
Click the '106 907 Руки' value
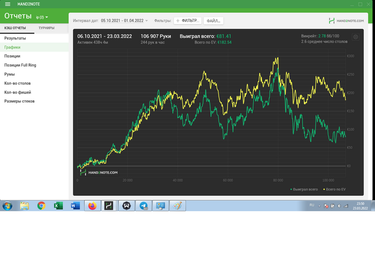click(x=156, y=36)
